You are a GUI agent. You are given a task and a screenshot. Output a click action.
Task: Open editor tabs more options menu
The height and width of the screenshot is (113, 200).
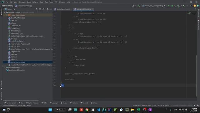196,9
